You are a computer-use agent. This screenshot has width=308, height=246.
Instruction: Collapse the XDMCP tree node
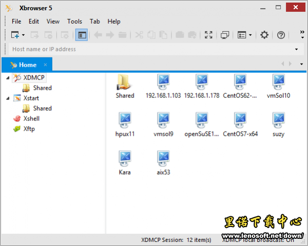click(x=8, y=78)
